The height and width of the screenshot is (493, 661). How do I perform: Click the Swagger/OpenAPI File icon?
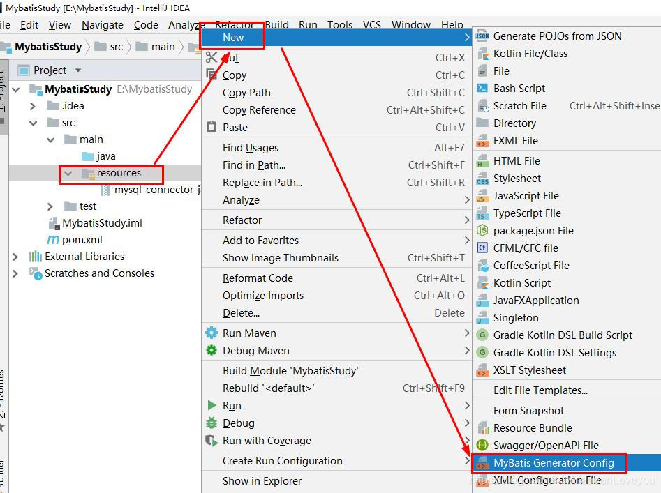pos(482,445)
